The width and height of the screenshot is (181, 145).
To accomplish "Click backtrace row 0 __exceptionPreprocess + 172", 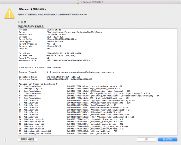I will click(70, 86).
